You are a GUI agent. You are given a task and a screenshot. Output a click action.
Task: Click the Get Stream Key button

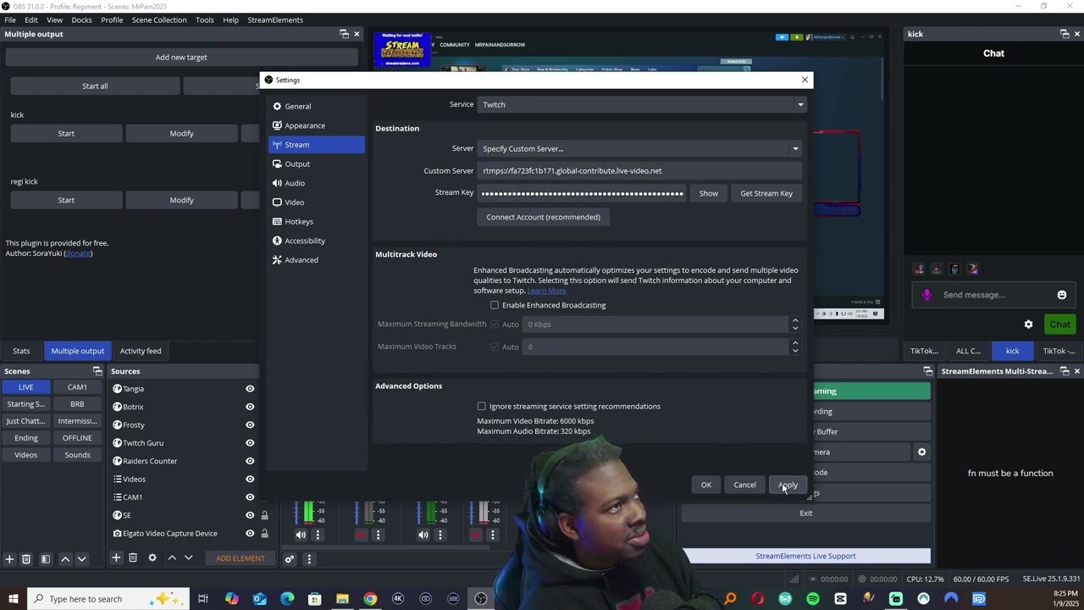pos(766,193)
